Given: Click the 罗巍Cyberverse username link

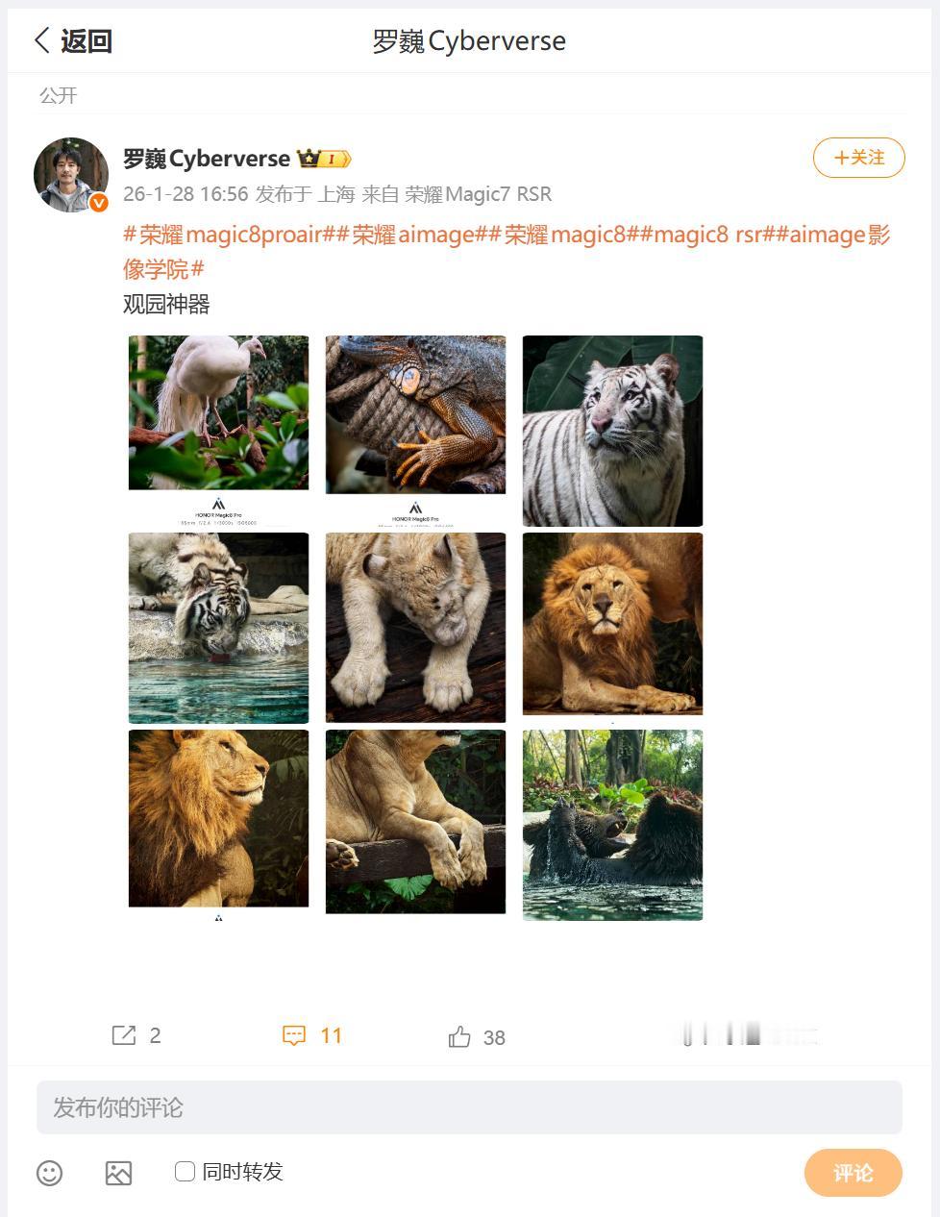Looking at the screenshot, I should pos(207,159).
